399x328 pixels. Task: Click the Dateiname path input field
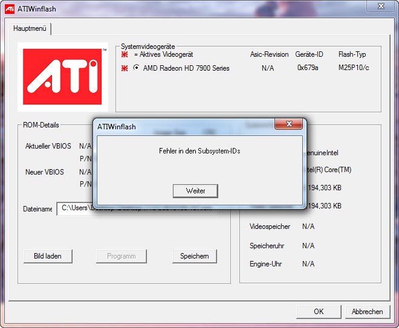pos(137,208)
